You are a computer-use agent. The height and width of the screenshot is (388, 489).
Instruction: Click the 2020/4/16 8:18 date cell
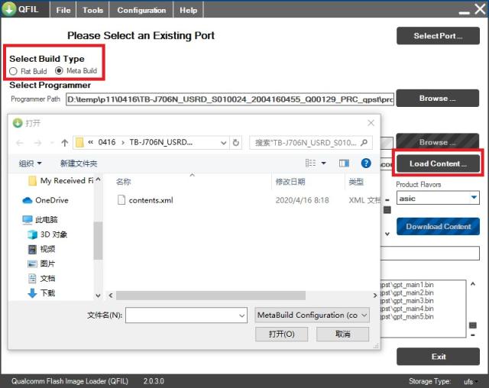pos(303,200)
